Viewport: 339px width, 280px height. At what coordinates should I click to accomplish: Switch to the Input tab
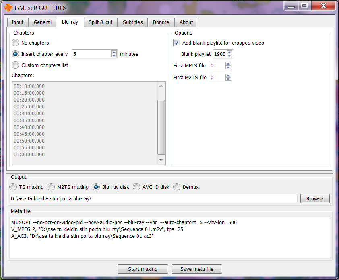click(x=17, y=22)
